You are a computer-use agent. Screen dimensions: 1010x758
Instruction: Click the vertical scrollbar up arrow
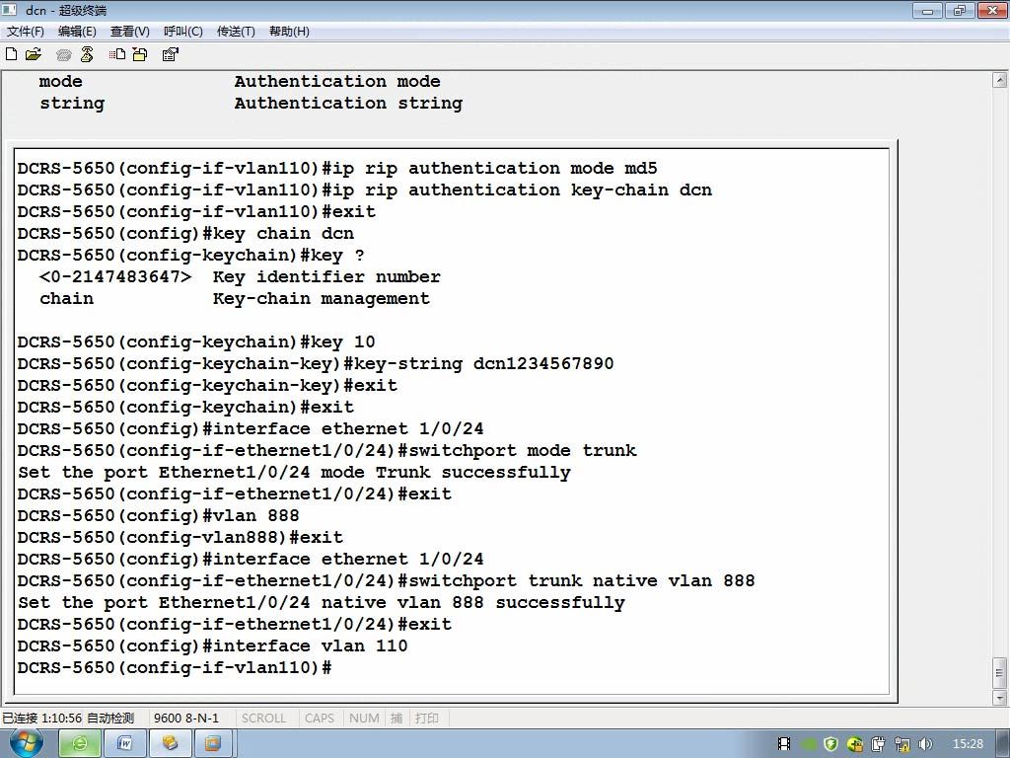tap(1000, 80)
